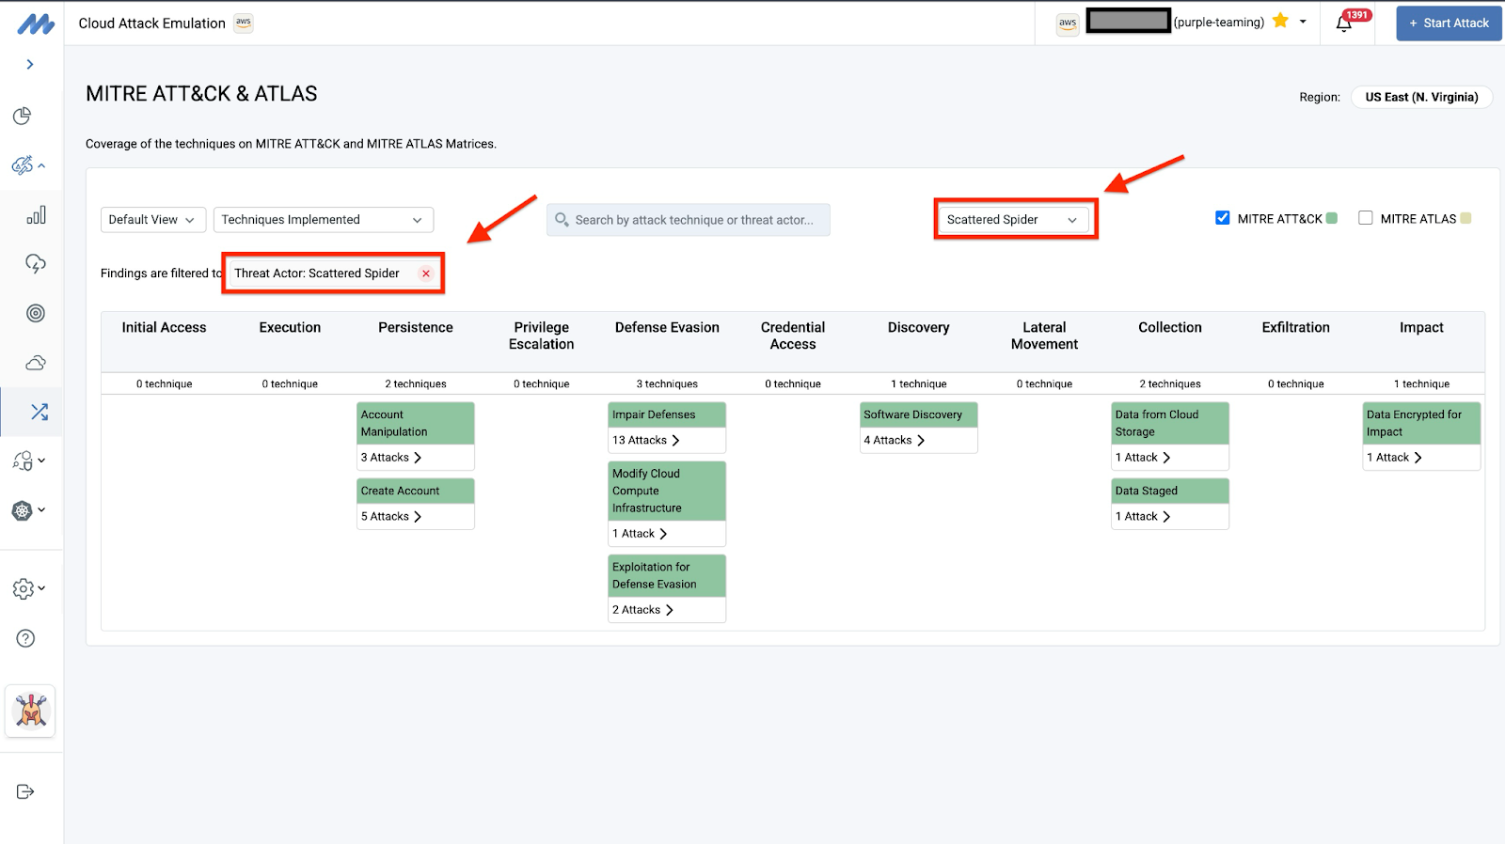Click the Mitigant logo icon
The image size is (1505, 844).
pyautogui.click(x=36, y=24)
